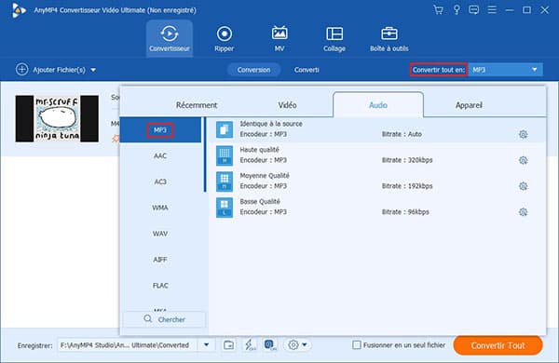559x363 pixels.
Task: Expand the Ajouter Fichier(s) dropdown arrow
Action: [x=93, y=70]
